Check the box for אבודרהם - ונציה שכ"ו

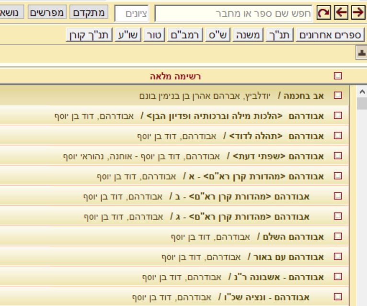[338, 296]
